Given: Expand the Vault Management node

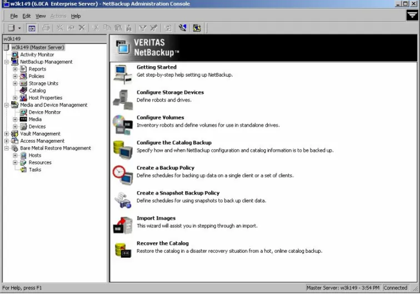Looking at the screenshot, I should pyautogui.click(x=7, y=134).
